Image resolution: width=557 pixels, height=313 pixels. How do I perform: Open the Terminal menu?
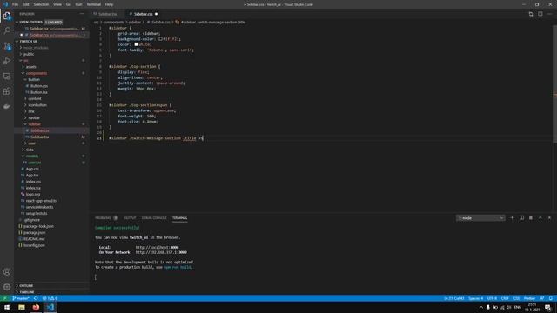[93, 4]
